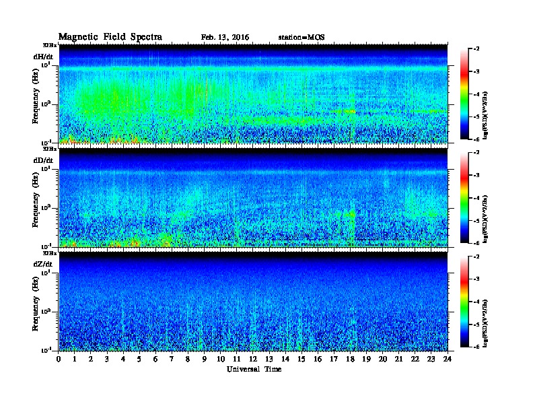Click the hour "4" tick label on time axis

click(123, 359)
